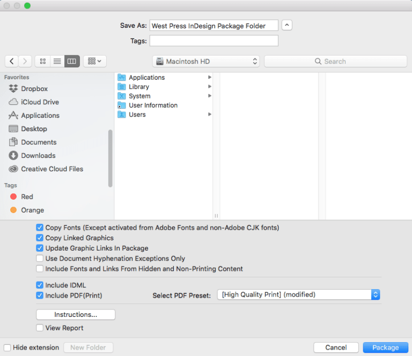Click the New Folder button
Viewport: 412px width, 356px height.
tap(89, 347)
